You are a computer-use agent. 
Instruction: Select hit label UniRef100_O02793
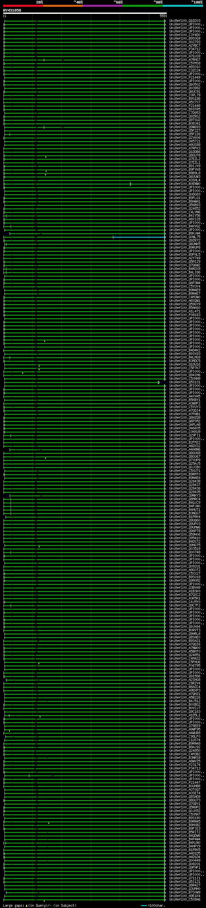pyautogui.click(x=185, y=42)
